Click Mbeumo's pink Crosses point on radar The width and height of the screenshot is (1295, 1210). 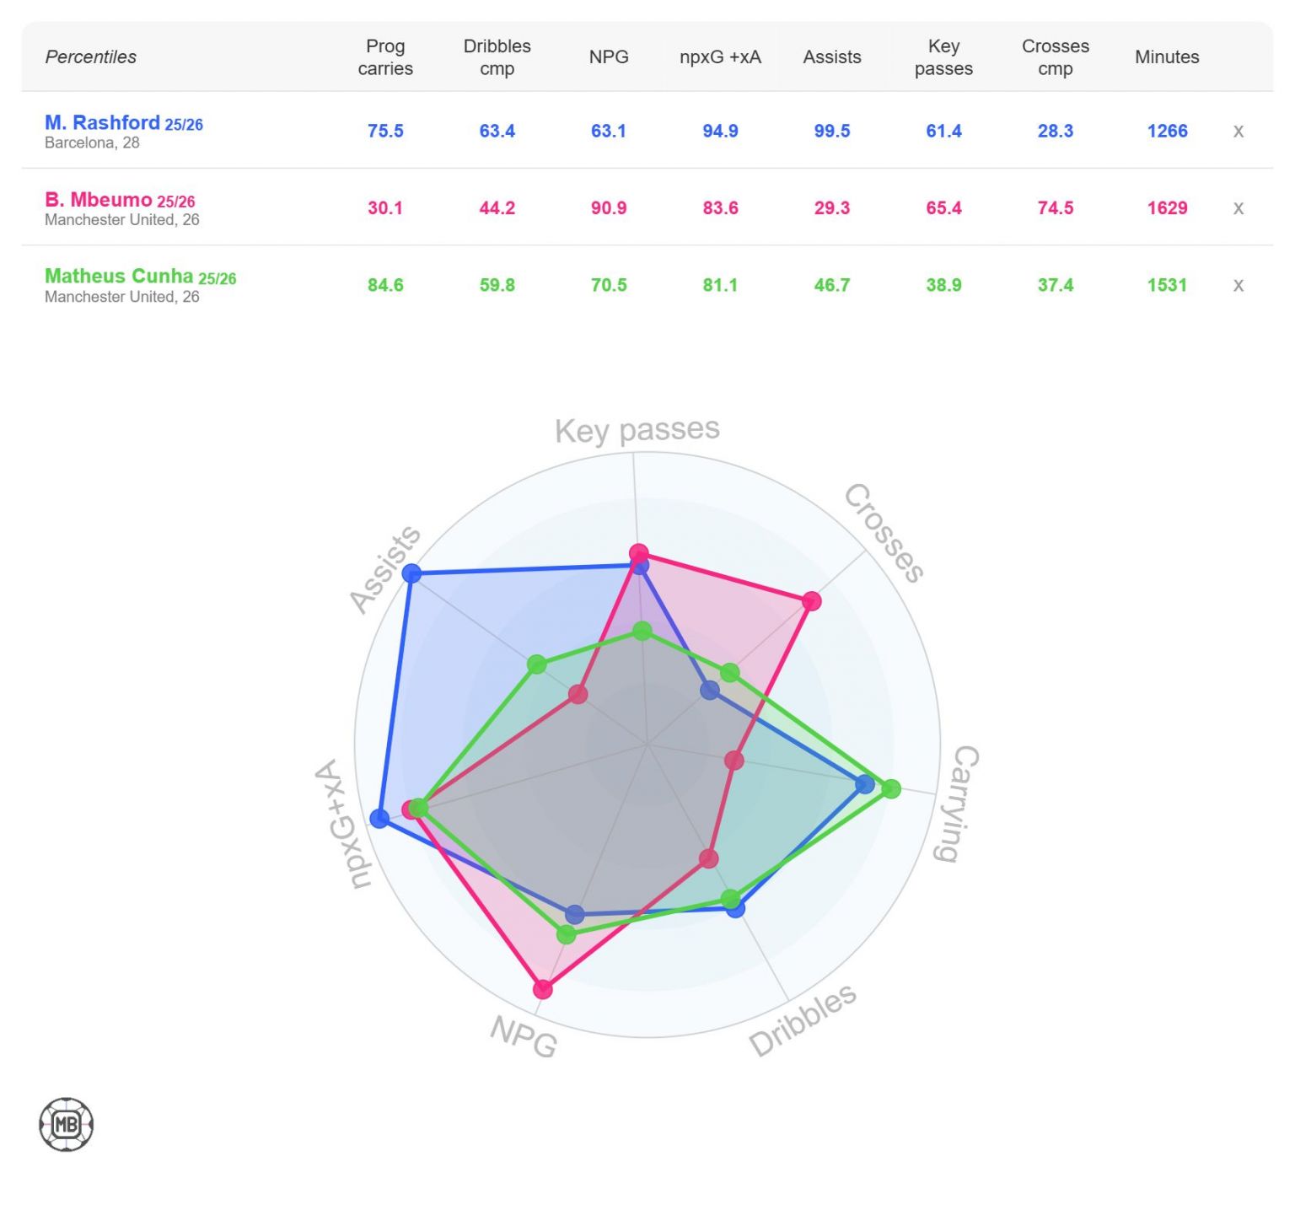pos(811,601)
